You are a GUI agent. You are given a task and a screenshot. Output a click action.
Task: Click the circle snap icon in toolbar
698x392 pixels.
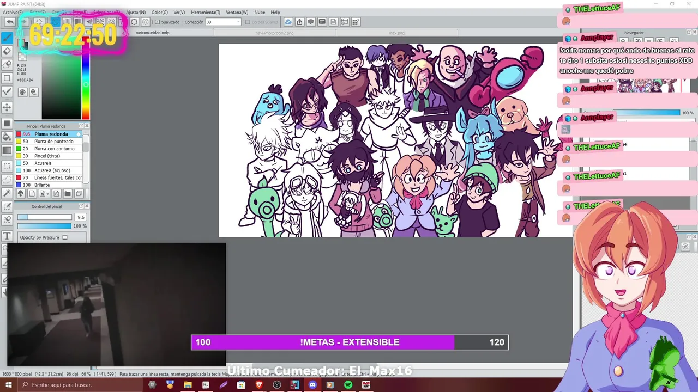click(134, 22)
